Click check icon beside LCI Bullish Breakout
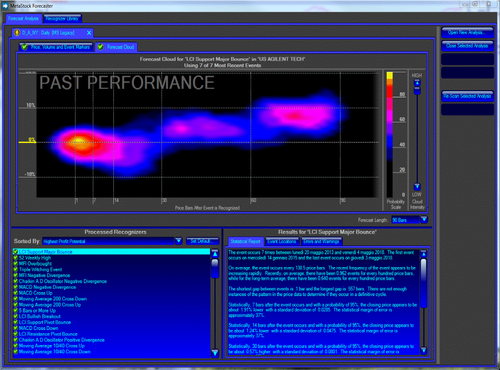The width and height of the screenshot is (500, 370). tap(16, 317)
